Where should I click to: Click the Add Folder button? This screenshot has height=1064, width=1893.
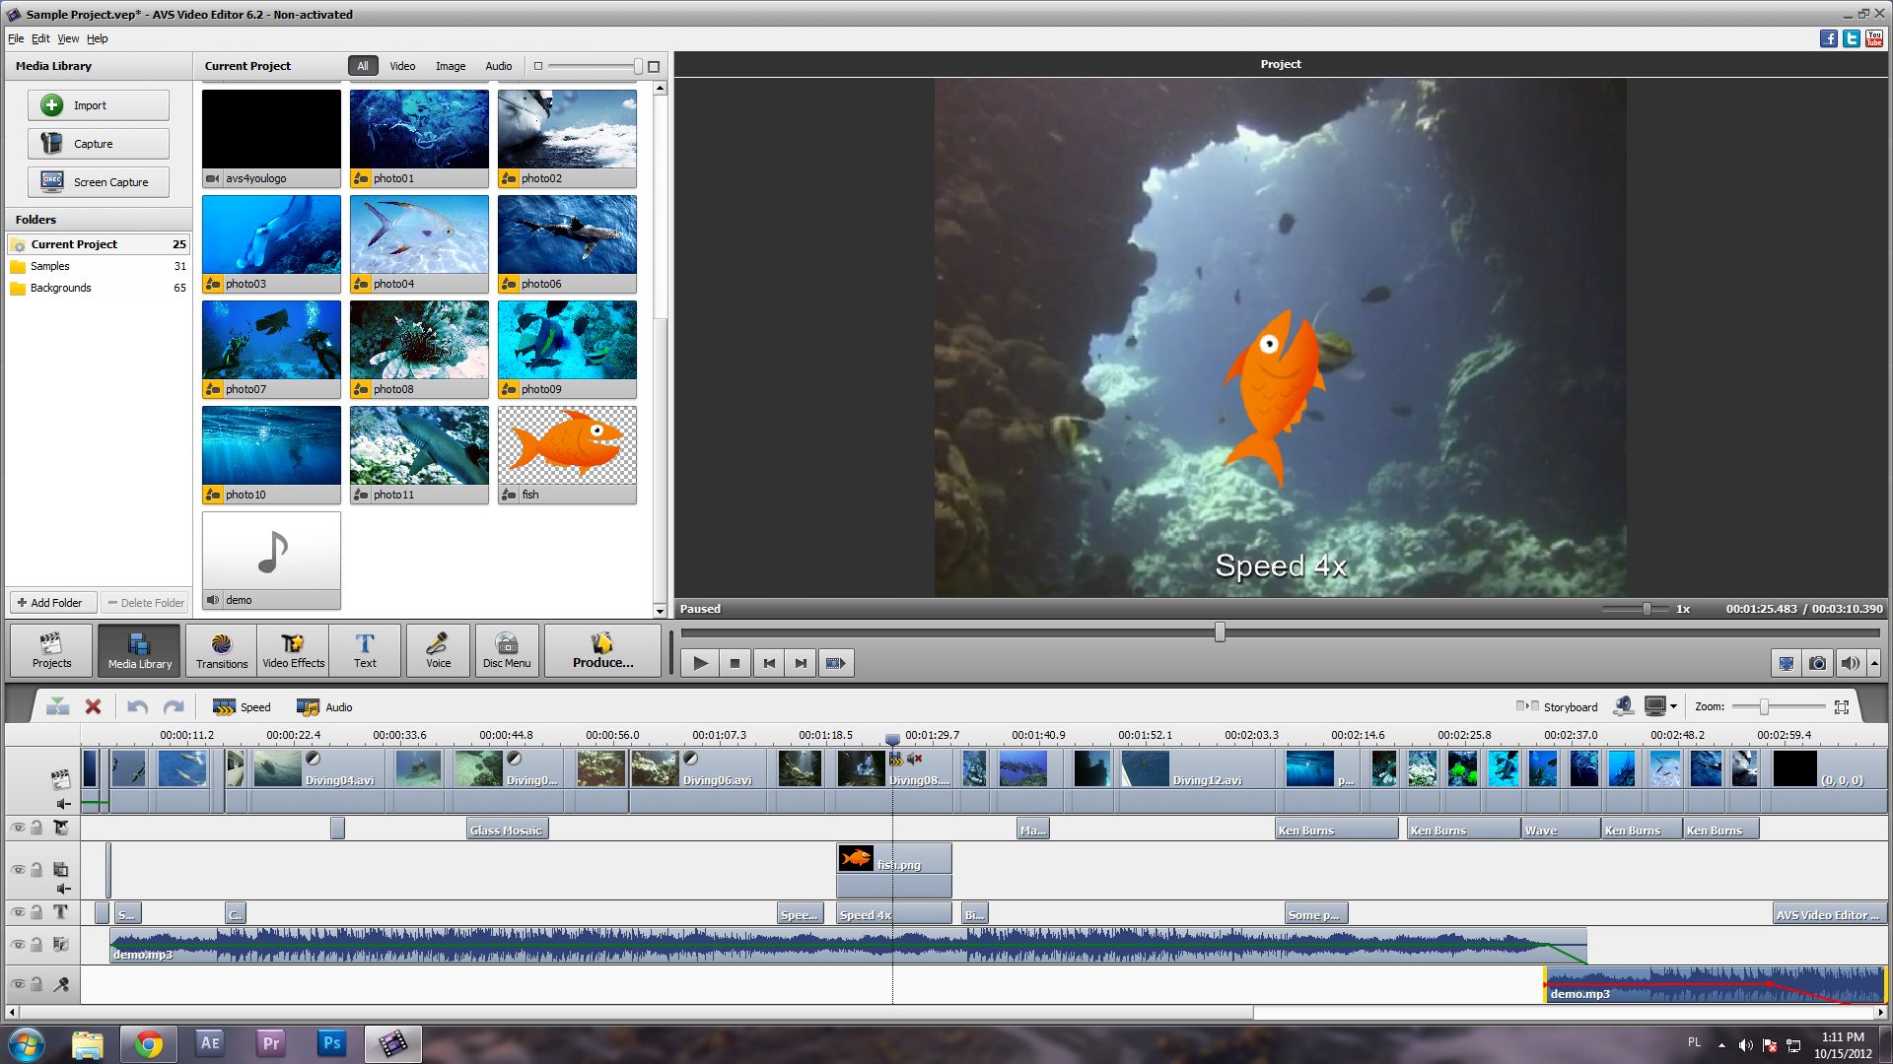(48, 602)
